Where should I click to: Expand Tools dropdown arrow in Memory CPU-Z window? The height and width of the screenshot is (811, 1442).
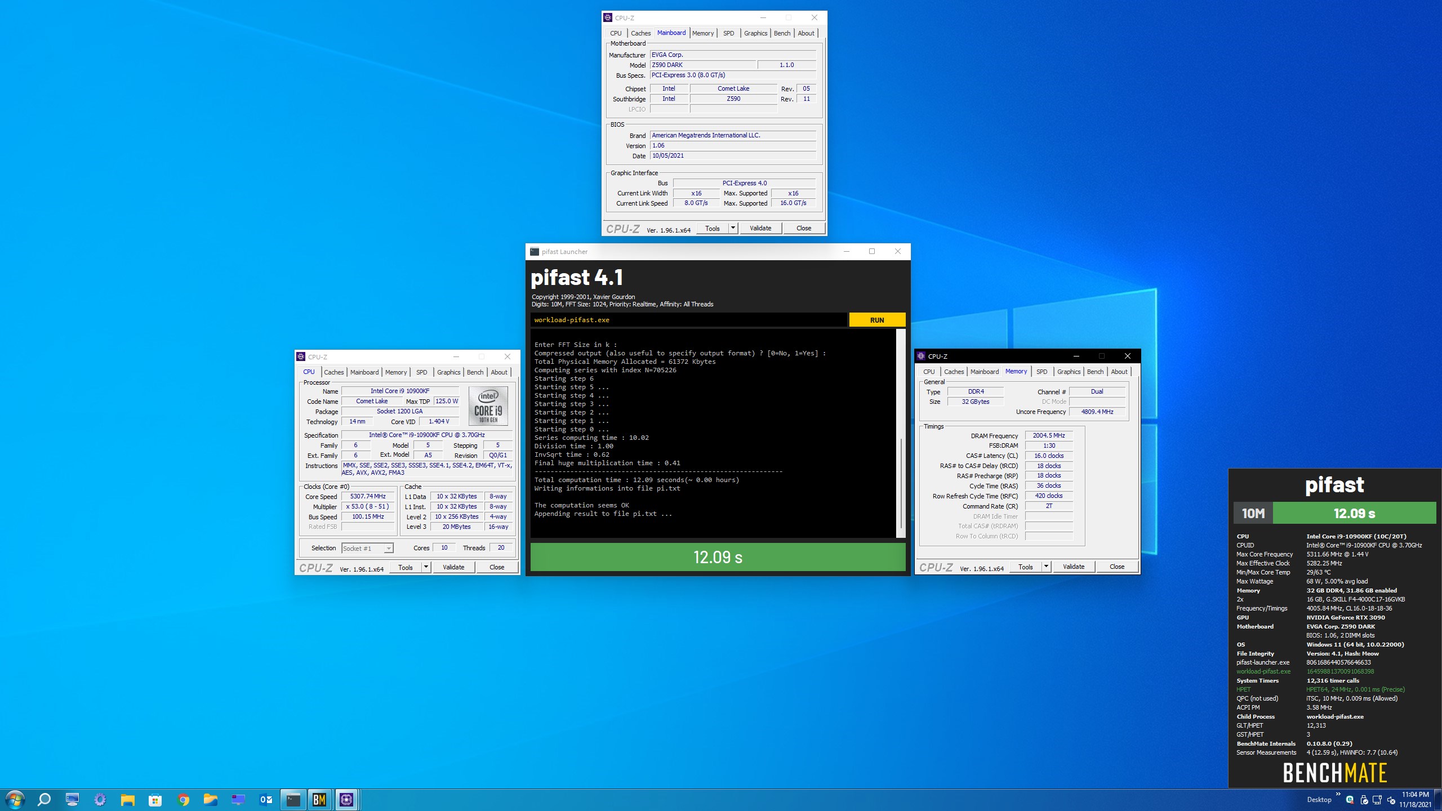click(x=1046, y=567)
